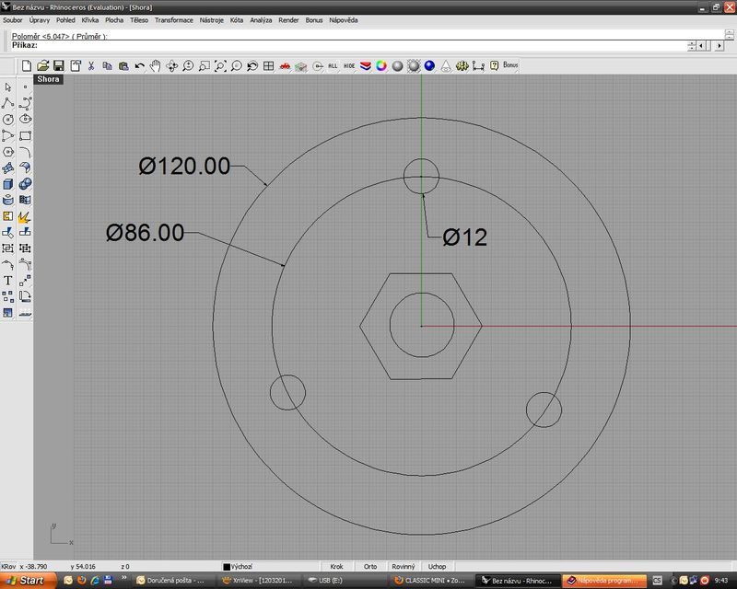Click the Save diskette icon
The height and width of the screenshot is (589, 737).
(x=58, y=65)
